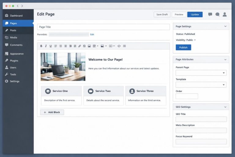
Task: Remove link using the unlink icon
Action: click(84, 46)
